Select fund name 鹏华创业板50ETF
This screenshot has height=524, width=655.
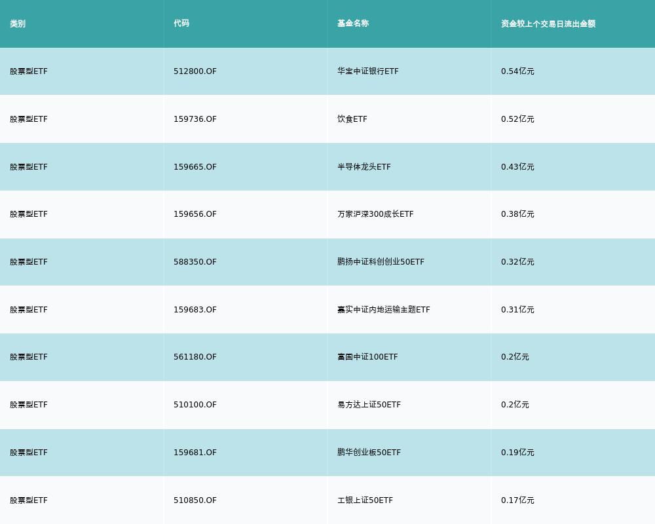tap(369, 452)
